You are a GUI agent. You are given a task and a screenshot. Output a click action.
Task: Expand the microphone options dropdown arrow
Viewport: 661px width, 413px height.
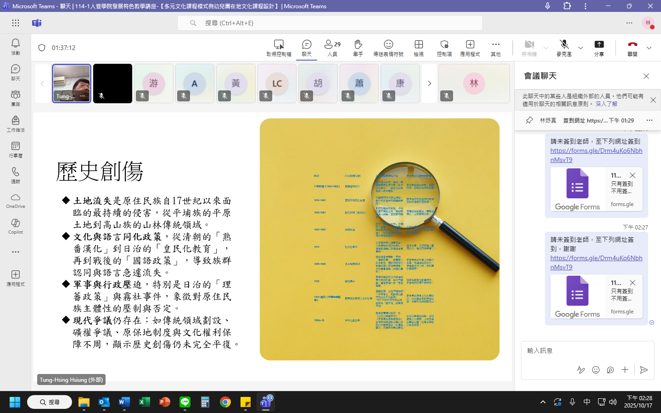tap(581, 48)
